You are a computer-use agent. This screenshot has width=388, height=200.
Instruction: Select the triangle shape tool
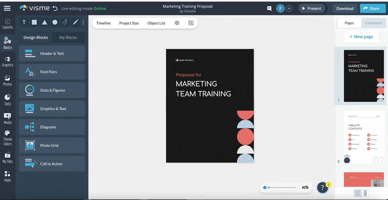click(x=45, y=22)
